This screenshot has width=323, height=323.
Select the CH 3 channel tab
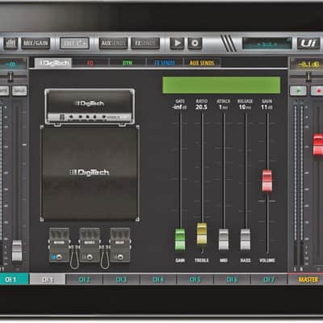click(121, 279)
